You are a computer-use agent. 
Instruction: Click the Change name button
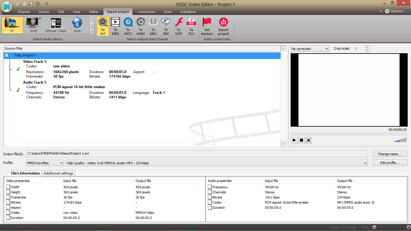coord(390,154)
